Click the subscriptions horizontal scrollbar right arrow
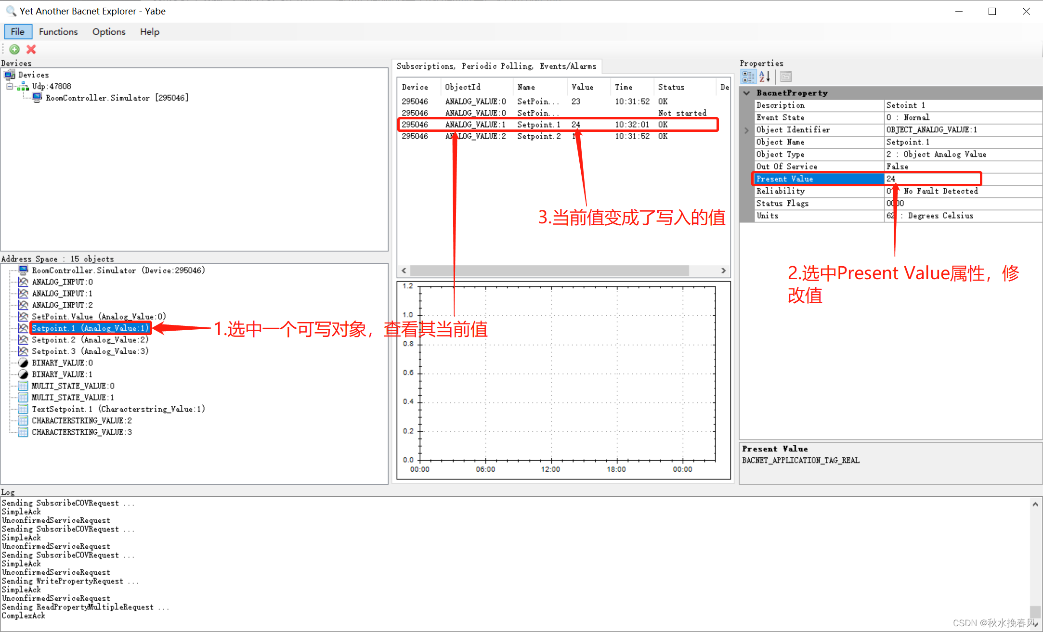Image resolution: width=1043 pixels, height=632 pixels. (x=724, y=271)
